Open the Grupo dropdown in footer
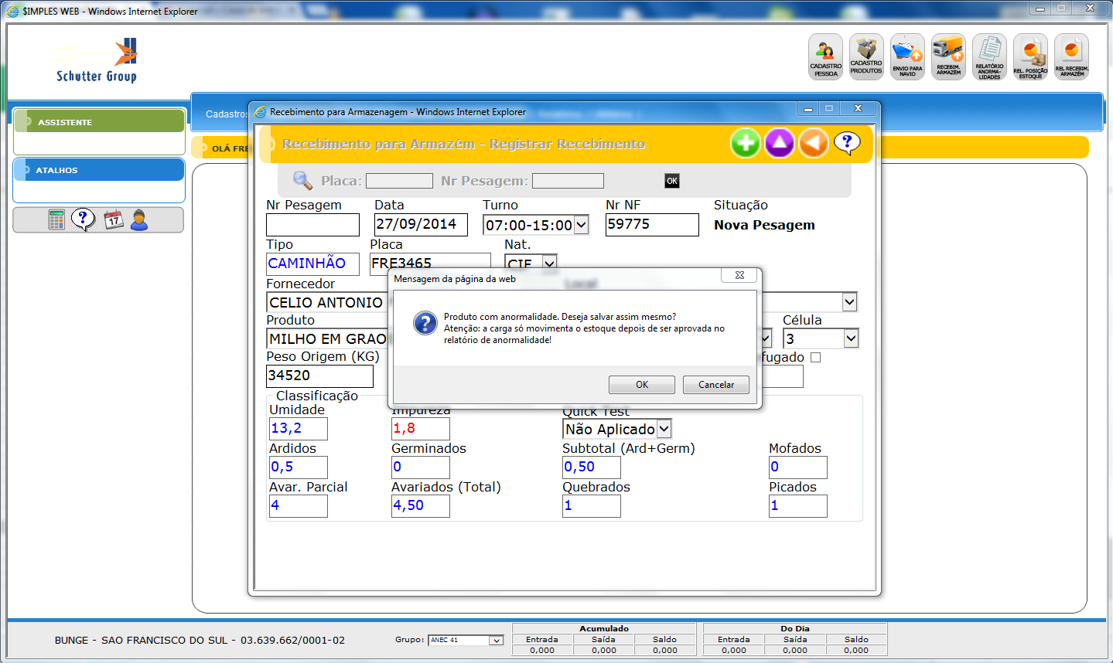Image resolution: width=1113 pixels, height=663 pixels. 496,640
